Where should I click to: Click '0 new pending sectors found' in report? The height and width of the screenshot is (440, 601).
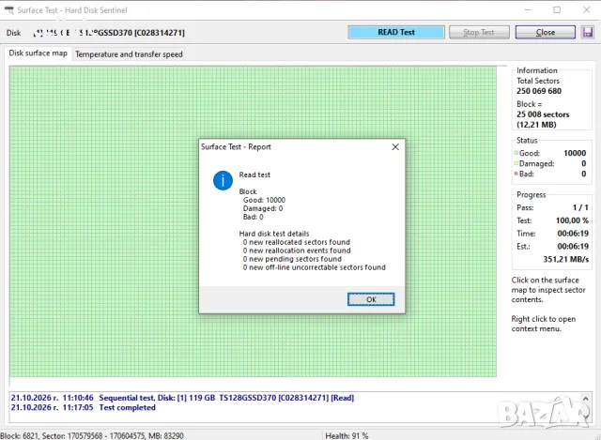[292, 259]
